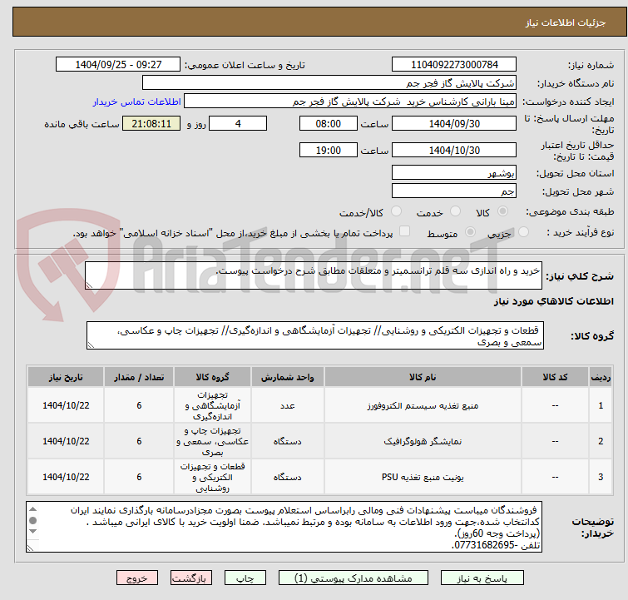Toggle the Islamic treasury payment checkbox
Screen dimensions: 628x600
click(405, 231)
